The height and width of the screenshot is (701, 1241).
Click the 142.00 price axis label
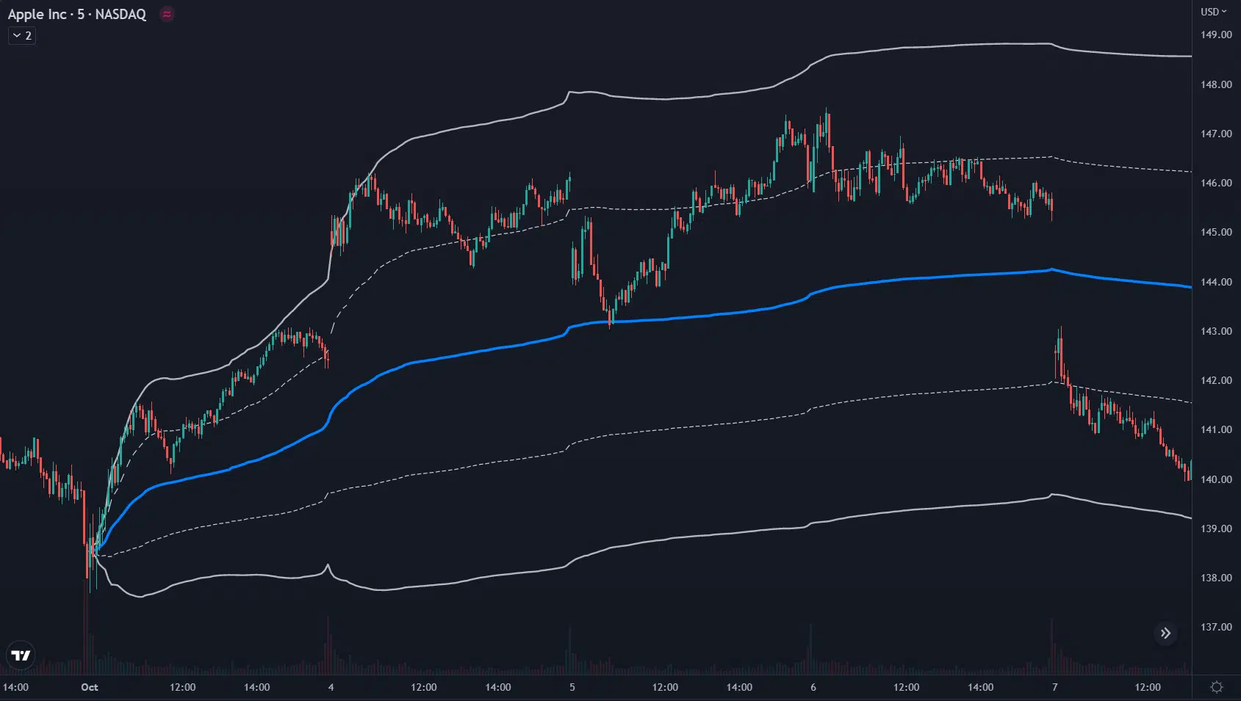(x=1216, y=380)
